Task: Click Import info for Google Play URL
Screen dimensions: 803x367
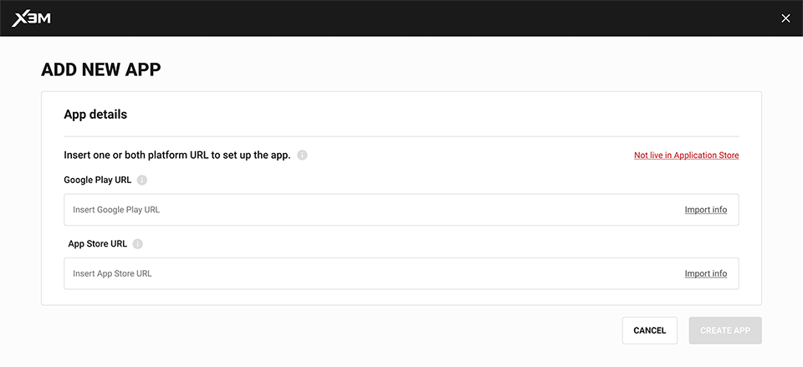Action: (706, 210)
